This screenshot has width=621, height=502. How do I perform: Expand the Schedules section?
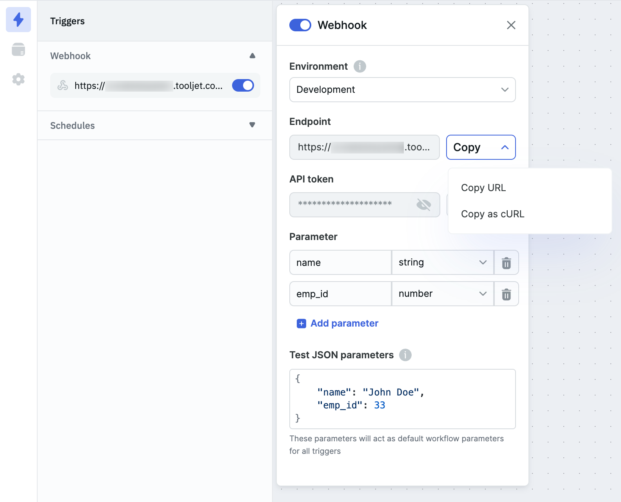click(x=252, y=125)
